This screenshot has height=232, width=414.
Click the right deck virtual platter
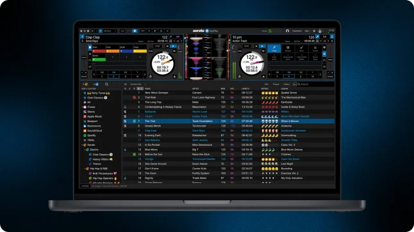pyautogui.click(x=252, y=63)
